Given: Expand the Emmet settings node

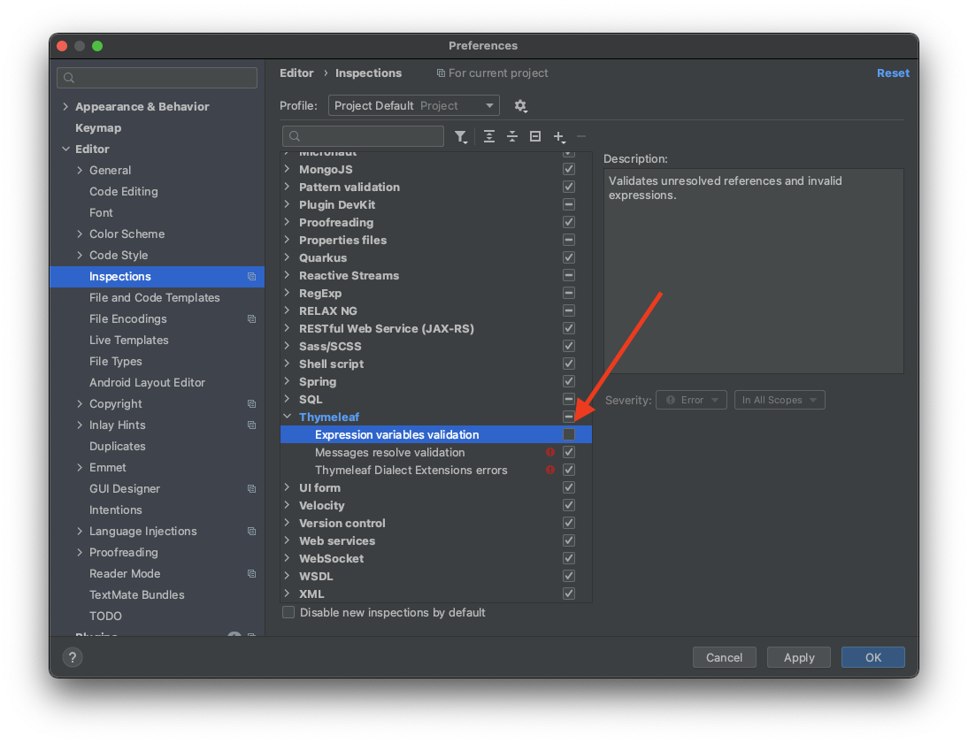Looking at the screenshot, I should pos(80,467).
